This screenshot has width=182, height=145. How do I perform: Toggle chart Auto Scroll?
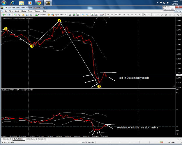tap(92, 15)
